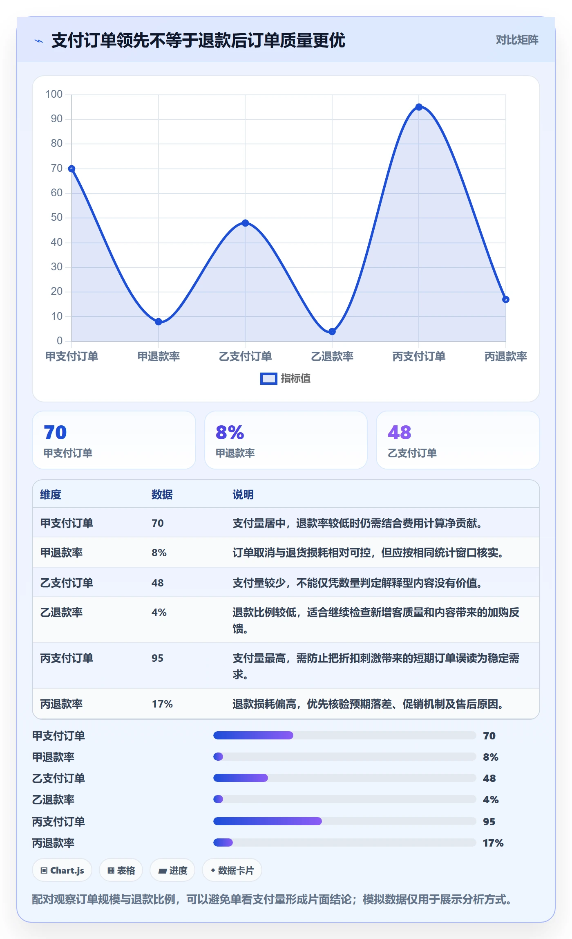572x939 pixels.
Task: Open the 70 甲支付订单 data card
Action: pos(114,440)
